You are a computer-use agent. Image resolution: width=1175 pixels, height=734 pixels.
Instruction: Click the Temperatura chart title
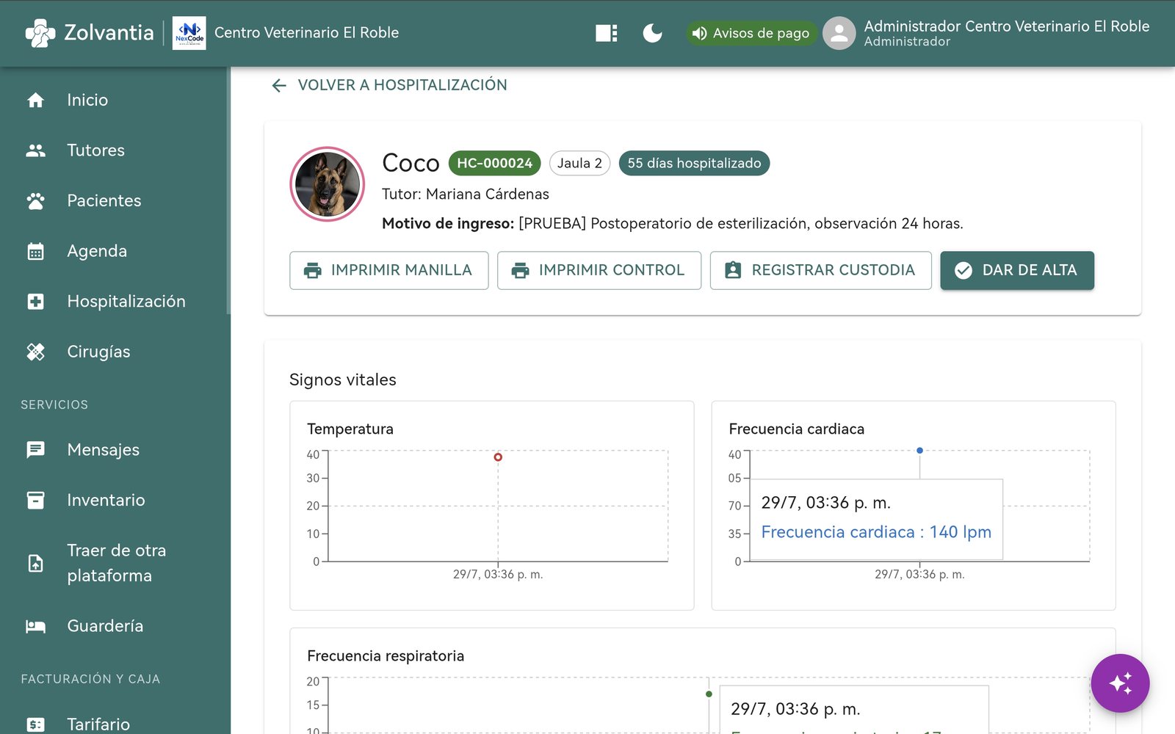point(350,429)
